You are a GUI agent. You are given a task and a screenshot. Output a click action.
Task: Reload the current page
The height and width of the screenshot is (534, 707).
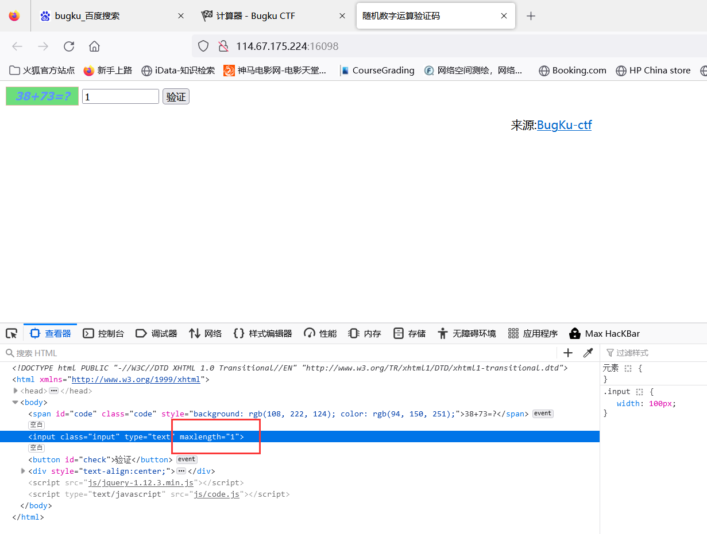69,46
